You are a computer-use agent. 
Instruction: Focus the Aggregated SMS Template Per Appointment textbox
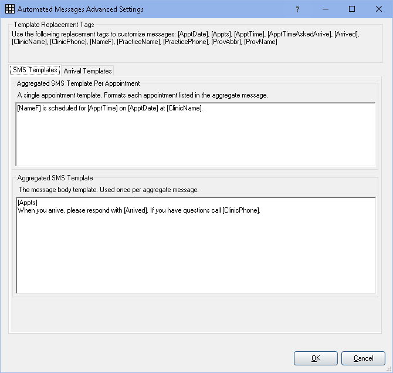pos(195,135)
